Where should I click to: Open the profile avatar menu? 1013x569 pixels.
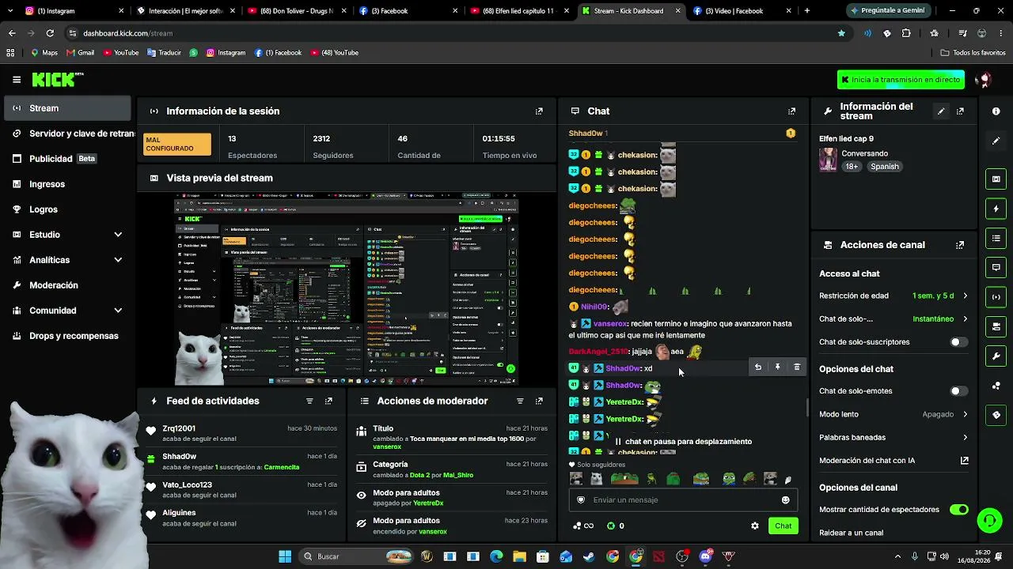(x=984, y=80)
